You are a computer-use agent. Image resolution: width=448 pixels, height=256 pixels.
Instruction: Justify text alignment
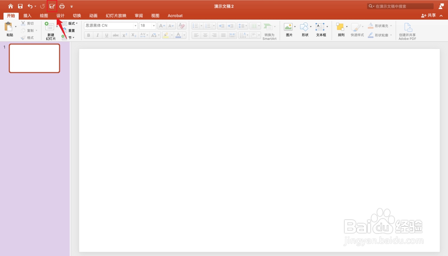[223, 35]
